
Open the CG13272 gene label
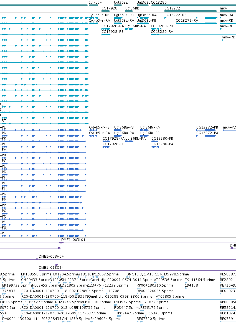[x=172, y=8]
